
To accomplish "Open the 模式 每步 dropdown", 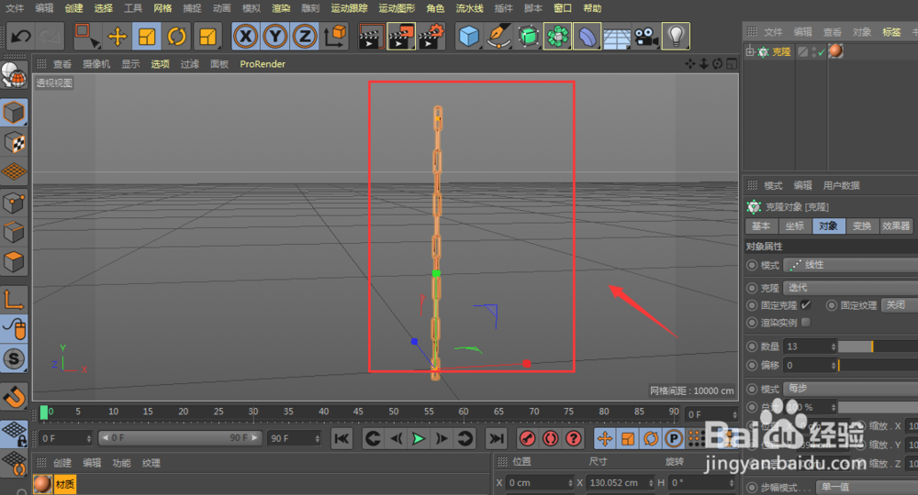I will (x=852, y=389).
